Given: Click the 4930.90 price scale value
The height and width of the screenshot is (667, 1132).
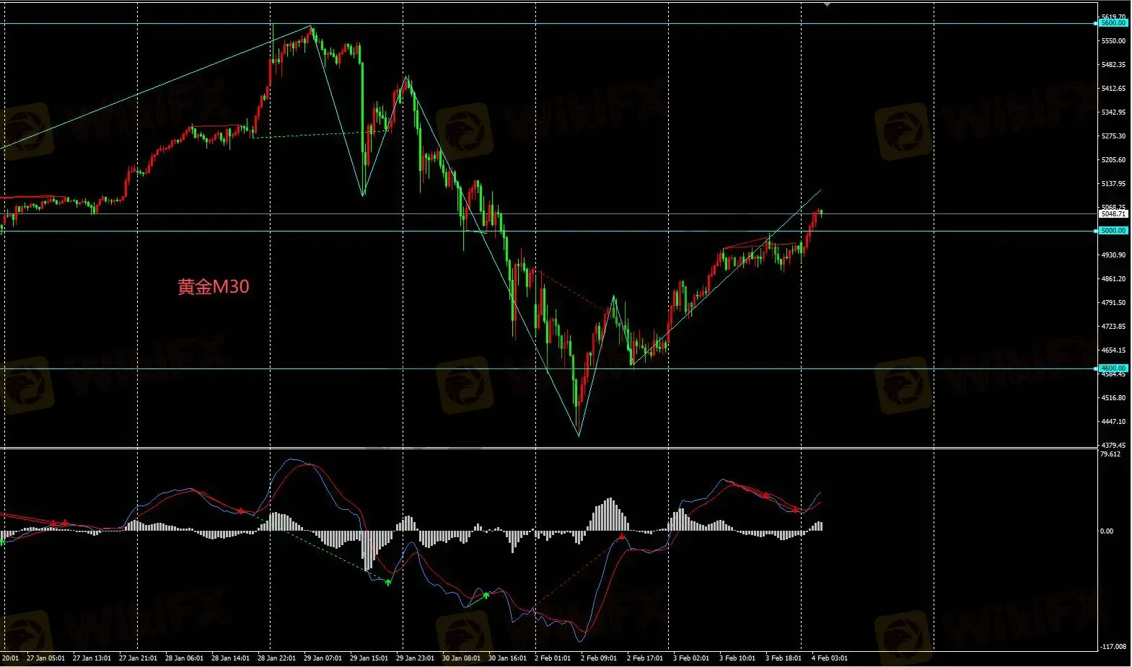Looking at the screenshot, I should pyautogui.click(x=1113, y=255).
